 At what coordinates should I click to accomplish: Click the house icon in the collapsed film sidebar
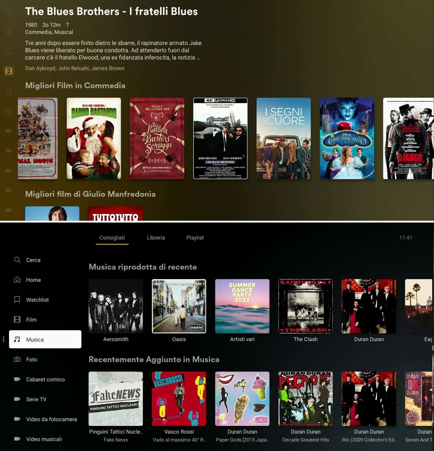point(9,31)
